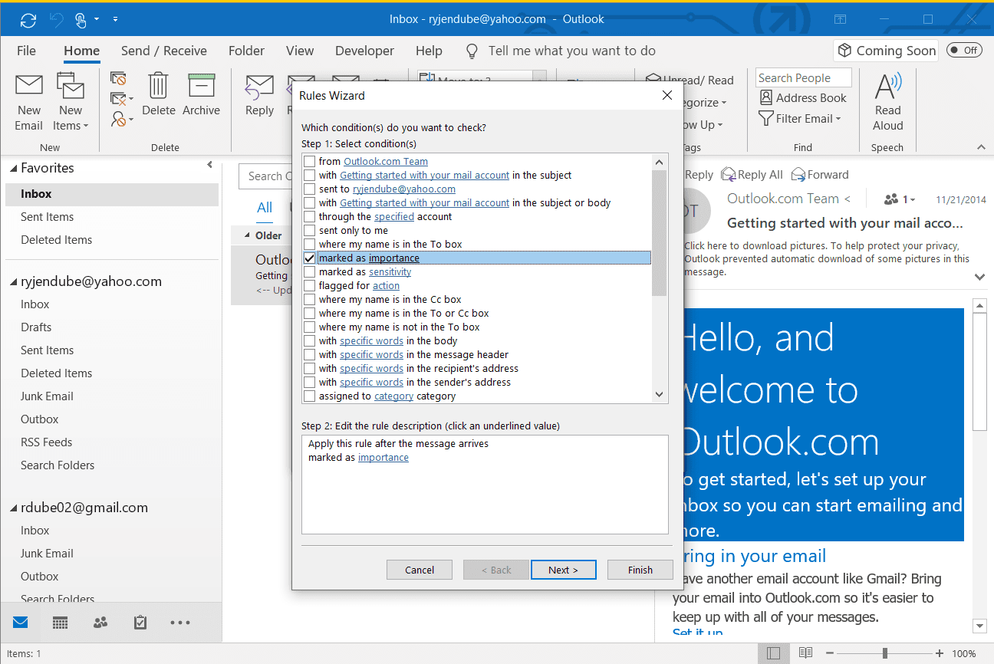Click the Reply ribbon button

(259, 94)
